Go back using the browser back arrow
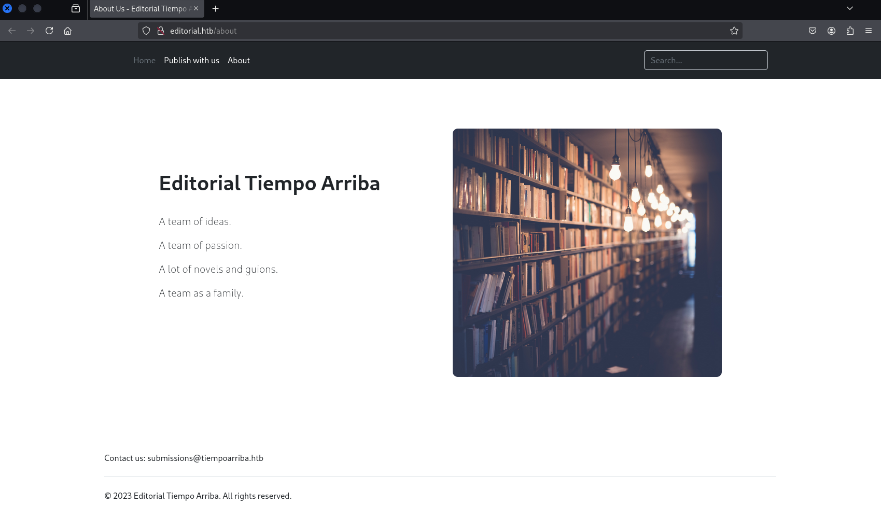881x505 pixels. [12, 31]
